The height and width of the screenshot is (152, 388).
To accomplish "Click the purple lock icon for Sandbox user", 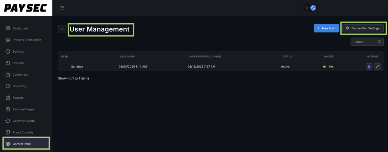I will click(x=369, y=66).
